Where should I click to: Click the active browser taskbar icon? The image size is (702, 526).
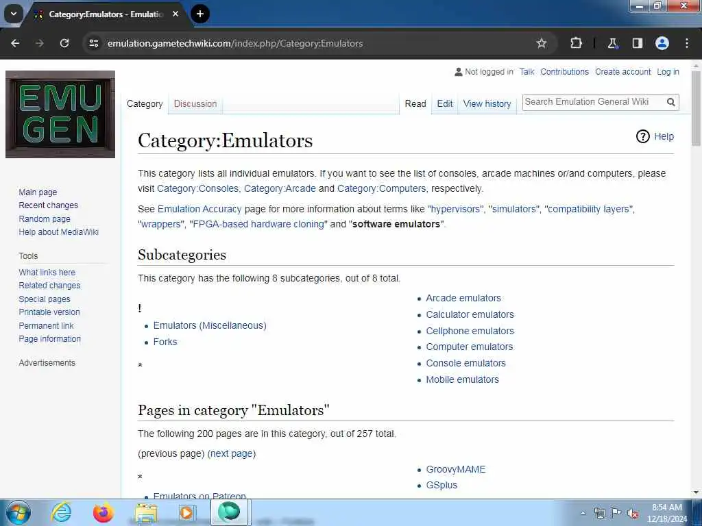point(229,512)
